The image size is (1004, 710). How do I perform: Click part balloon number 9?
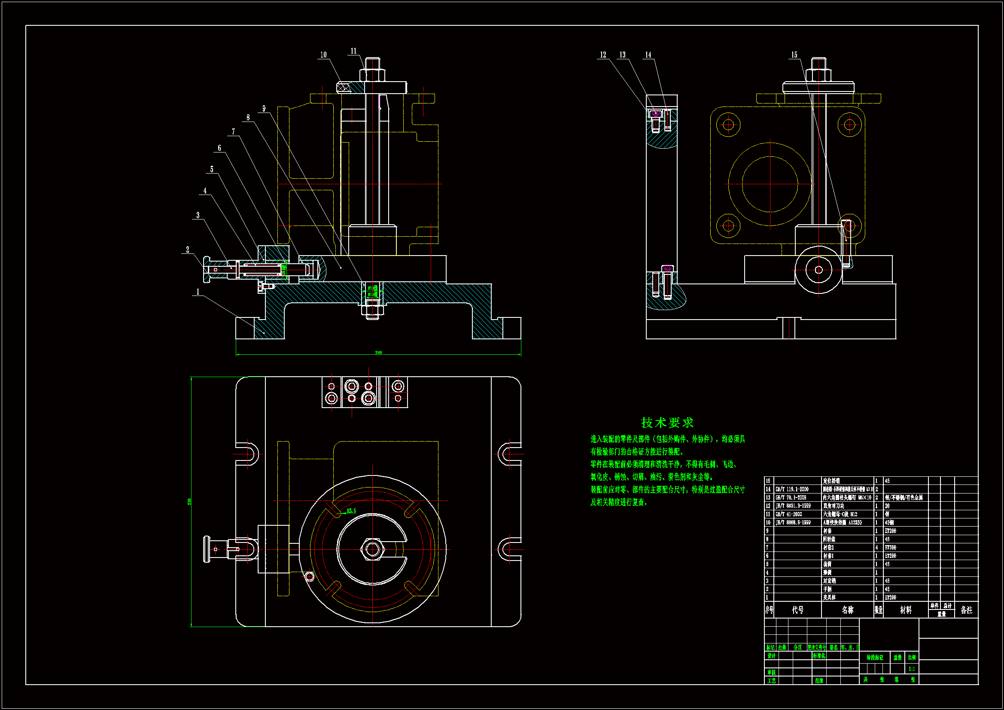pyautogui.click(x=264, y=109)
